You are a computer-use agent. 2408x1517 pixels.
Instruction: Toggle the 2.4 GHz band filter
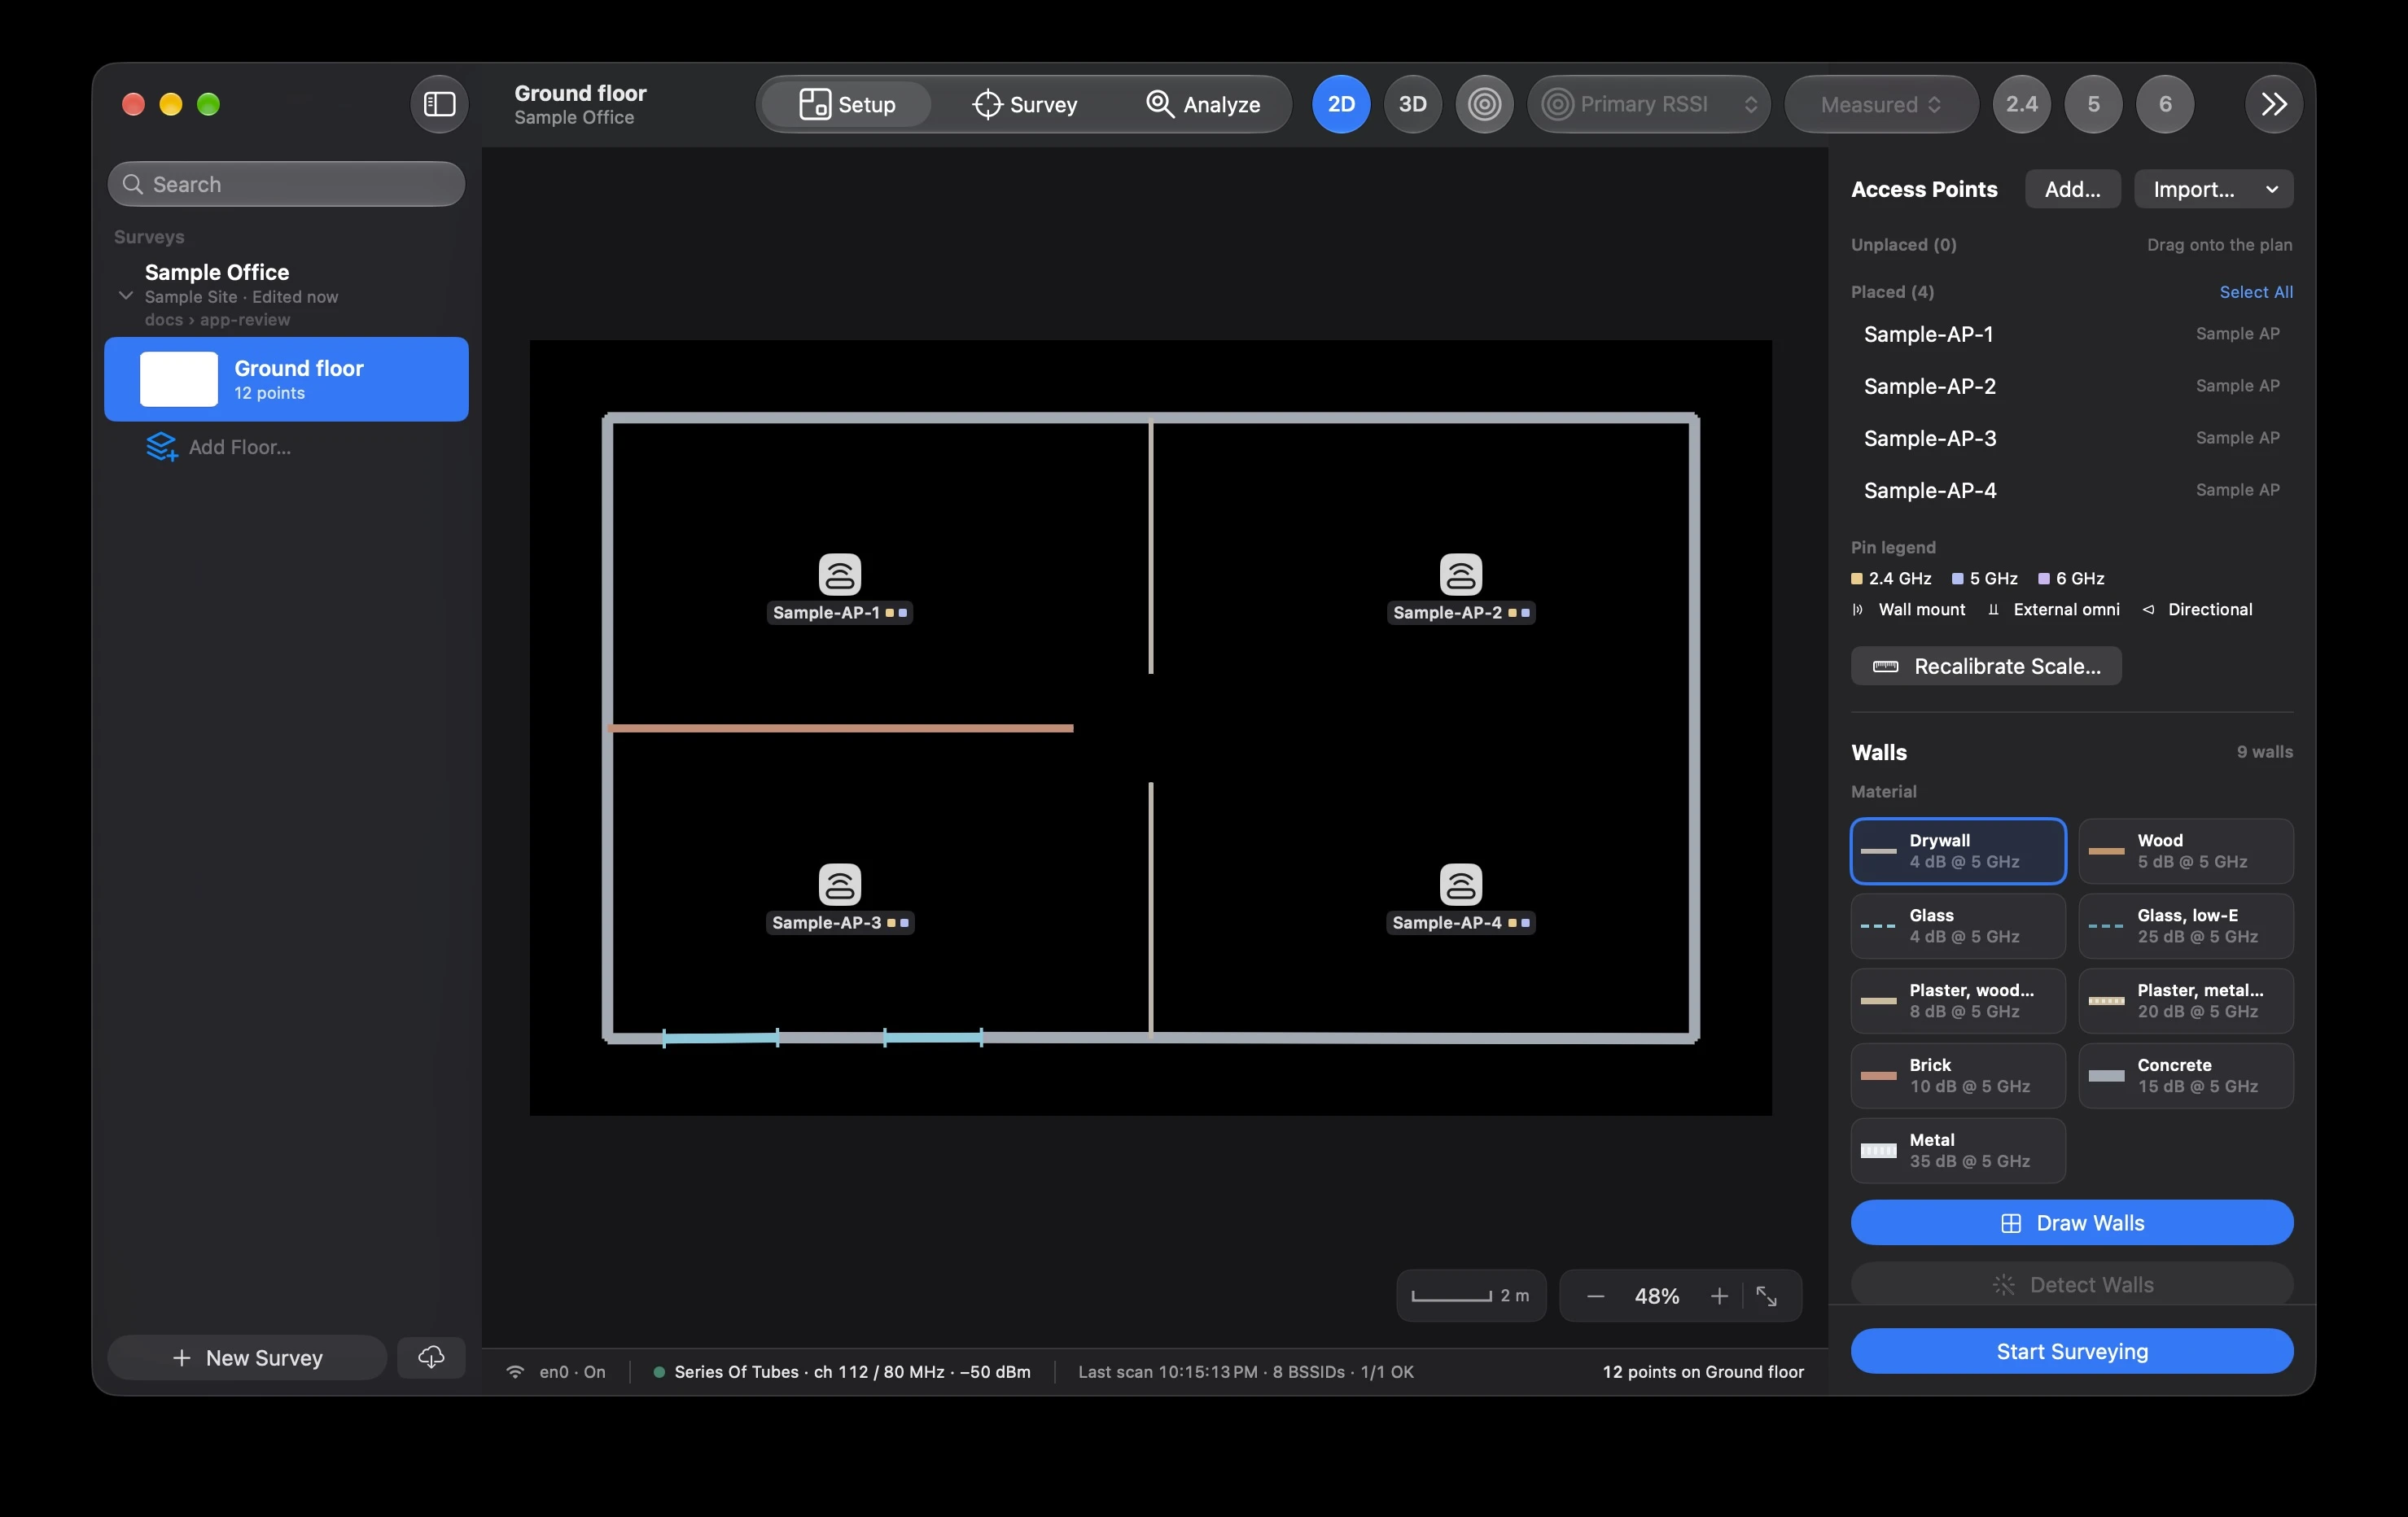coord(2021,104)
